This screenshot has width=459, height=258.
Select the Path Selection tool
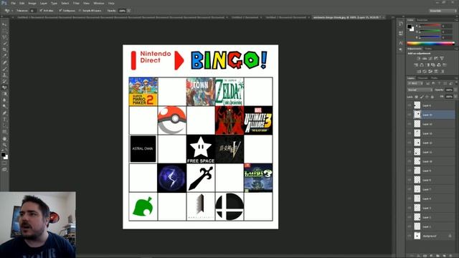coord(4,126)
